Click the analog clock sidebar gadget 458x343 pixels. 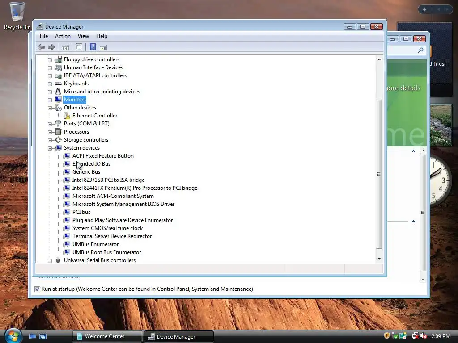(440, 181)
